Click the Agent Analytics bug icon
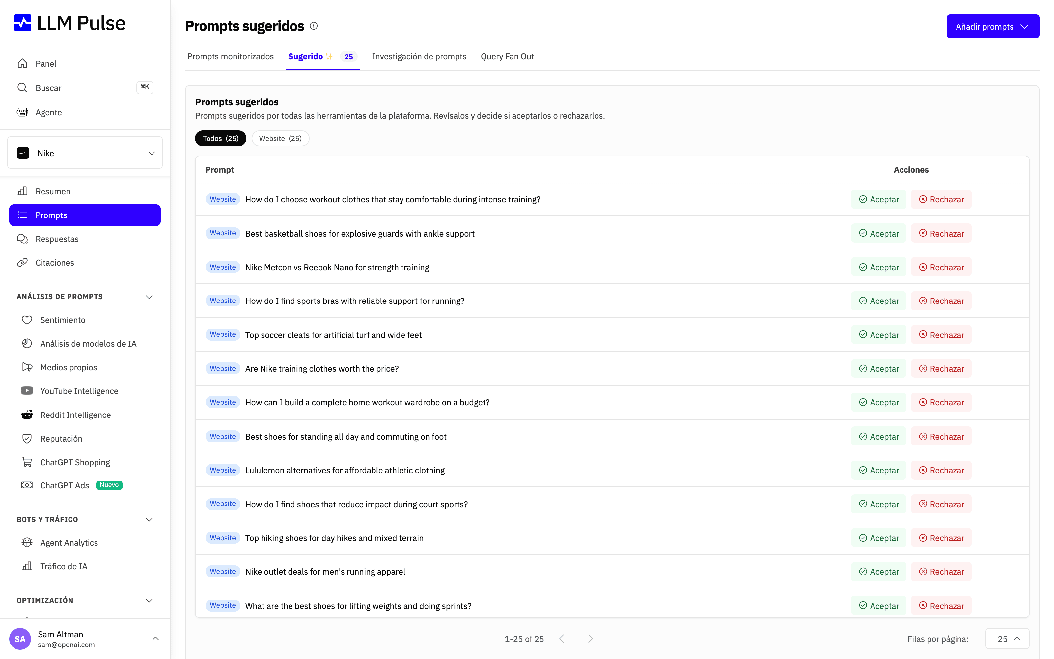 tap(27, 542)
